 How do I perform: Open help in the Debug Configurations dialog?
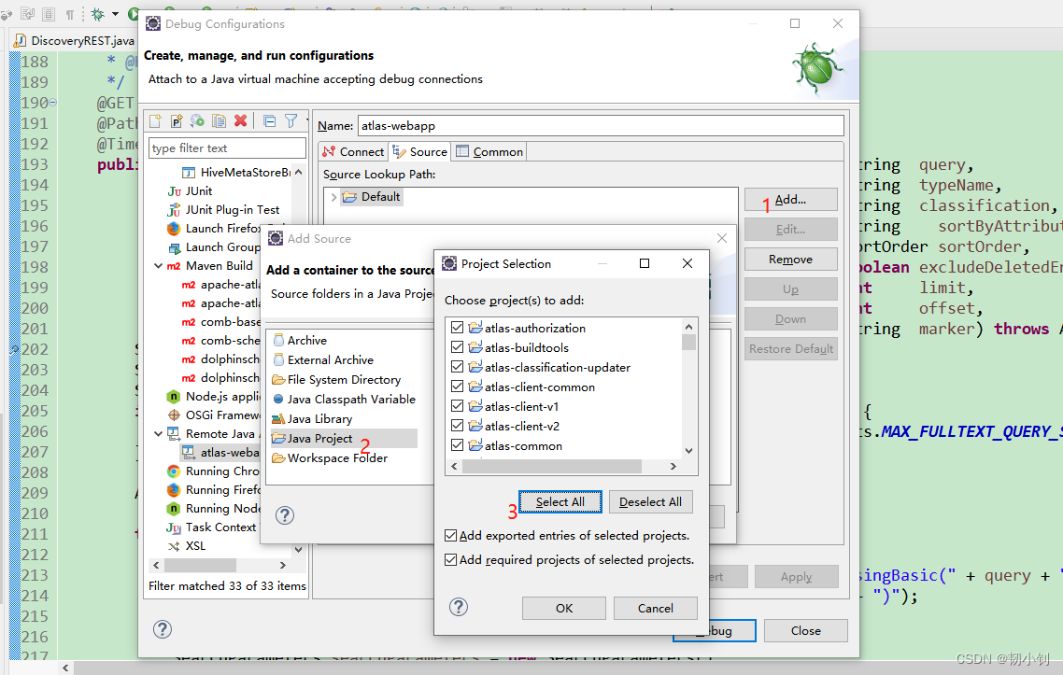click(162, 629)
